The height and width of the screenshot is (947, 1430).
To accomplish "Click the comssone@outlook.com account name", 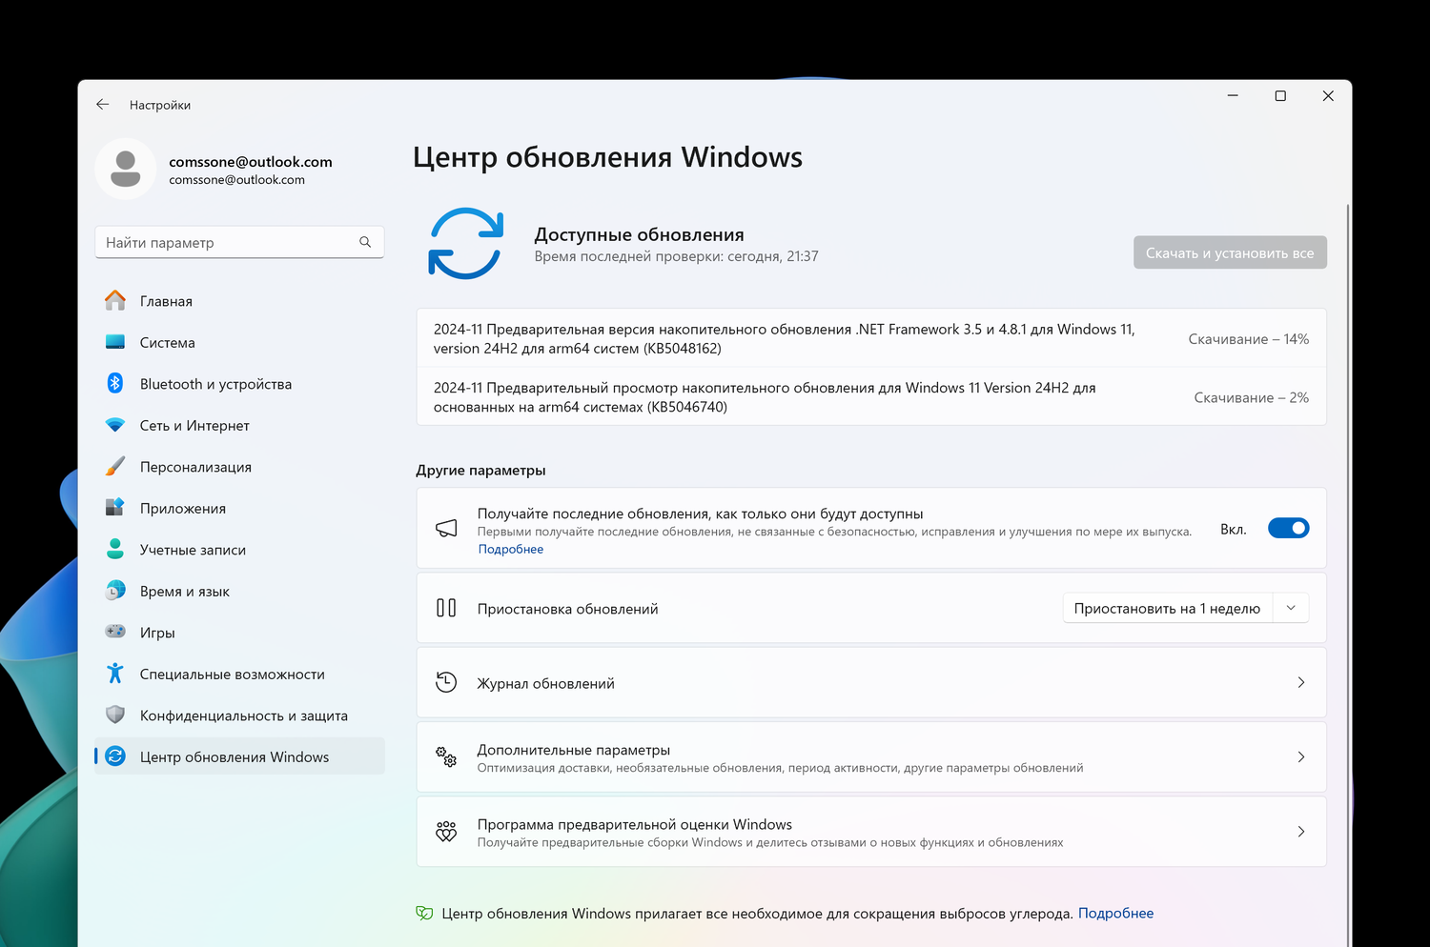I will pos(251,161).
